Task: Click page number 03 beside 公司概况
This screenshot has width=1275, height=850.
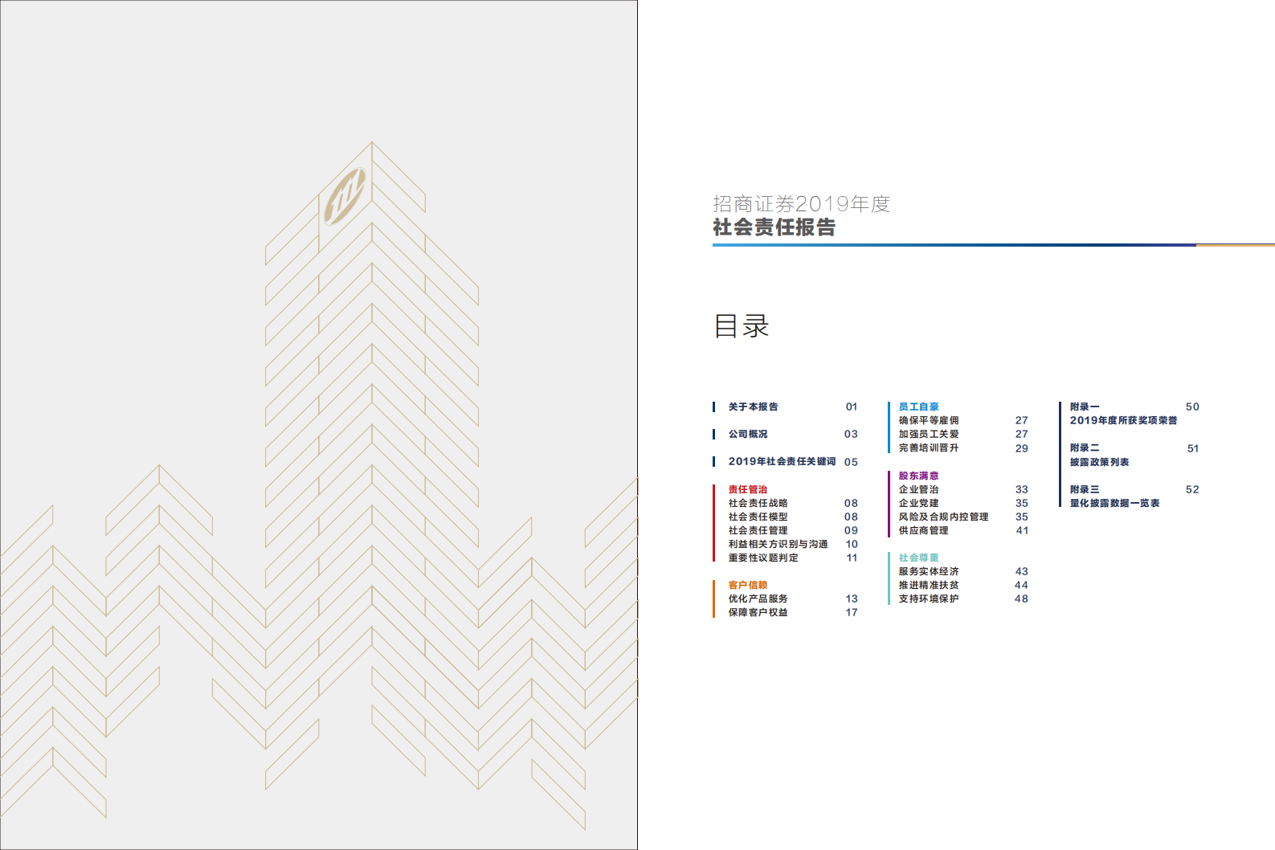Action: (x=852, y=434)
